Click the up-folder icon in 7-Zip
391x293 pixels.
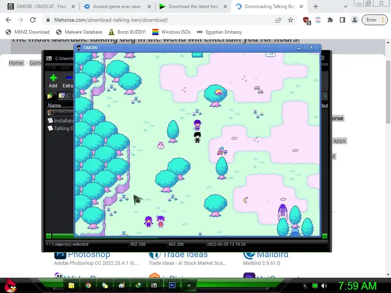coord(50,96)
